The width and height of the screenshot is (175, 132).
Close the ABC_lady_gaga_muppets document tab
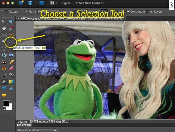click(18, 18)
